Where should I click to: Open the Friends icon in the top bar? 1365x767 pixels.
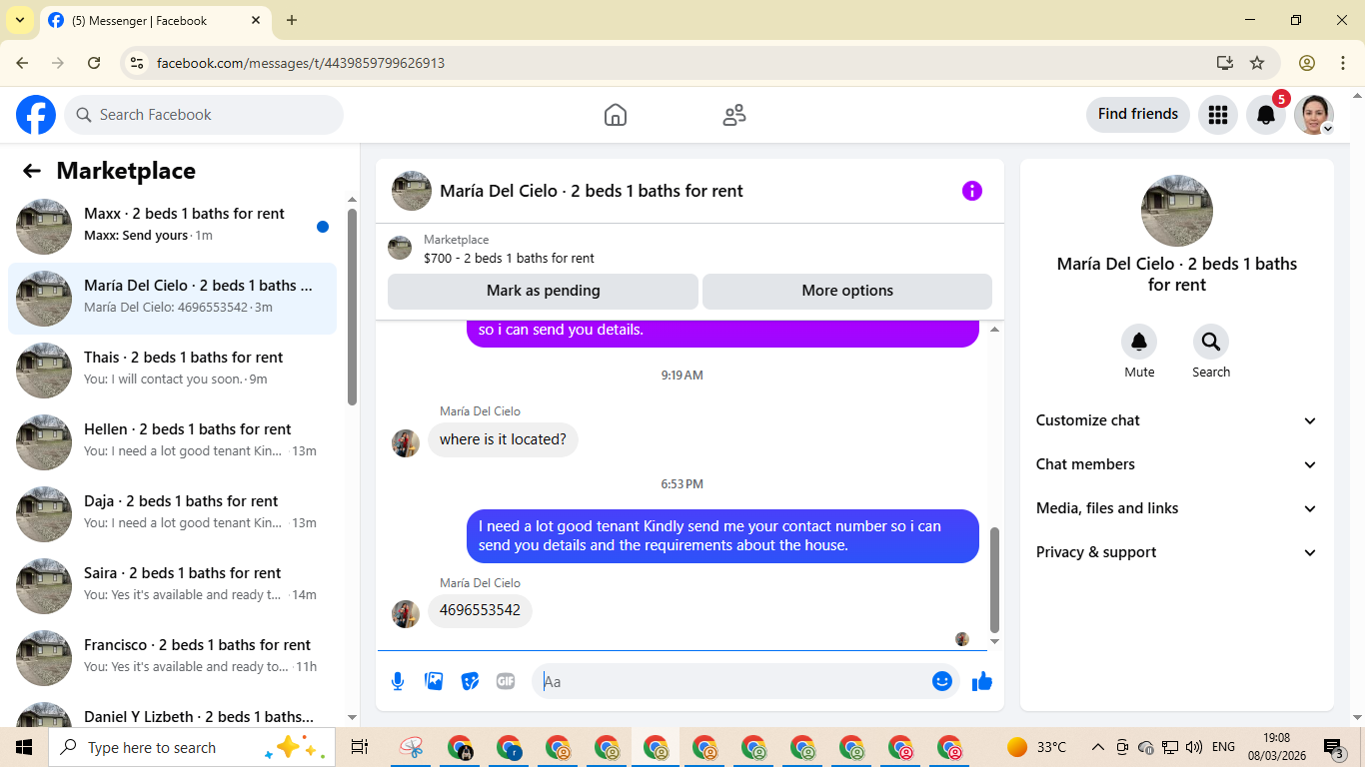[734, 115]
